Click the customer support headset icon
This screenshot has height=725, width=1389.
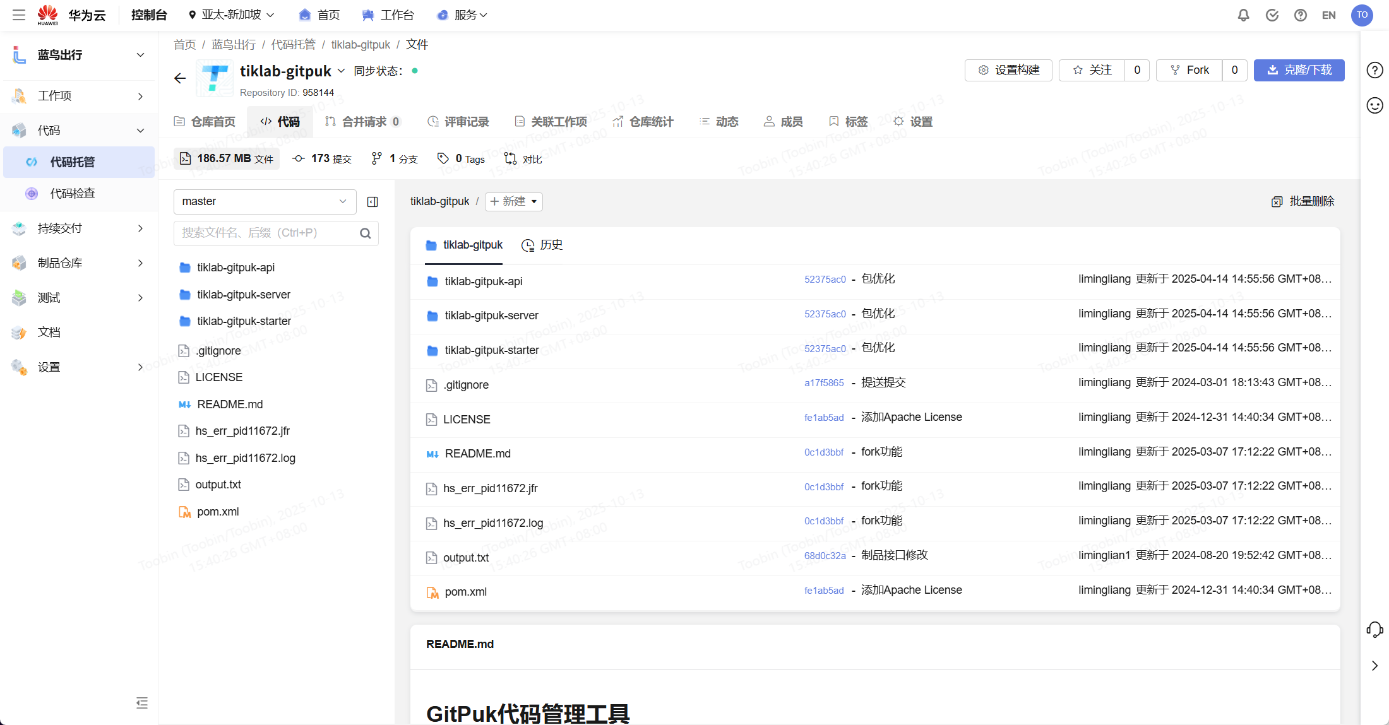1374,629
